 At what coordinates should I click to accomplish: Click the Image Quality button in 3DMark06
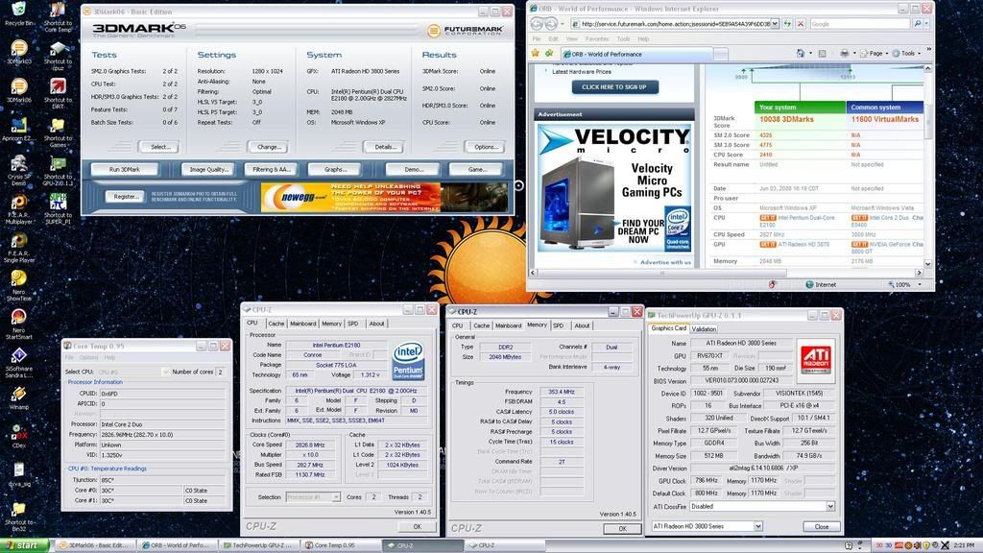208,169
